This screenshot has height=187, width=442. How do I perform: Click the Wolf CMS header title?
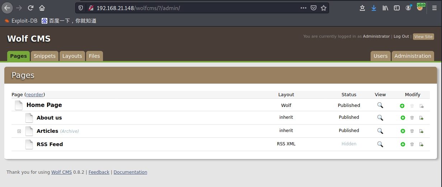pyautogui.click(x=29, y=39)
